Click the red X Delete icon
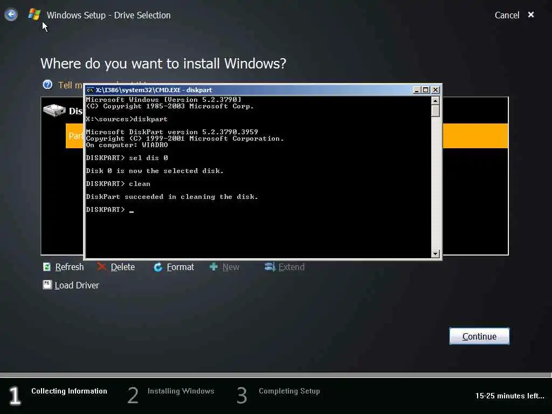This screenshot has width=552, height=414. point(102,267)
